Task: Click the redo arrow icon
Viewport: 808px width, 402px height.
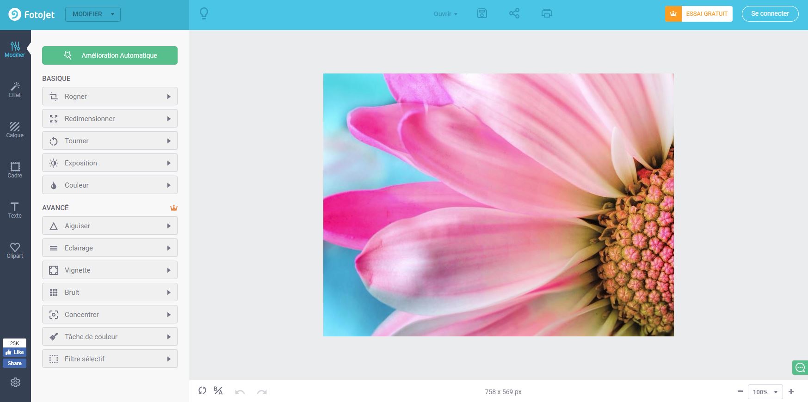Action: [x=262, y=392]
